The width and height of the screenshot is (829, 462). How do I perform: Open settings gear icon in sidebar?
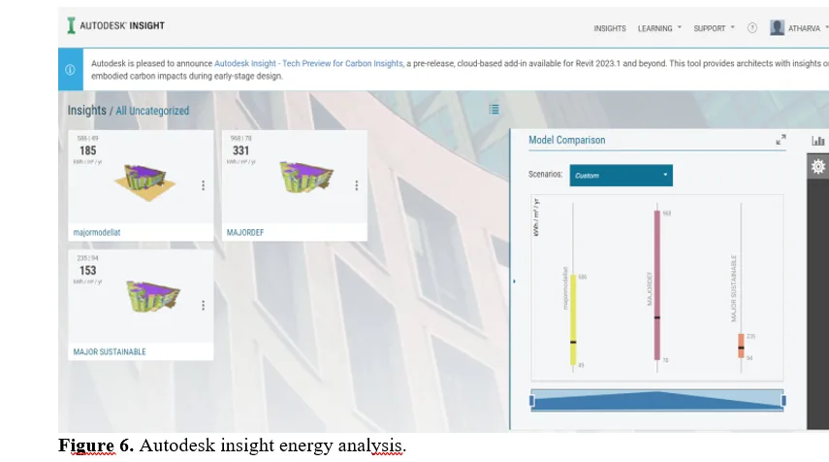point(818,166)
